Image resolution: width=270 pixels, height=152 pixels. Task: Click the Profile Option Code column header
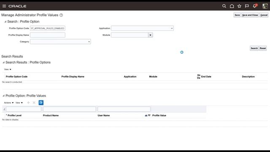pos(16,77)
